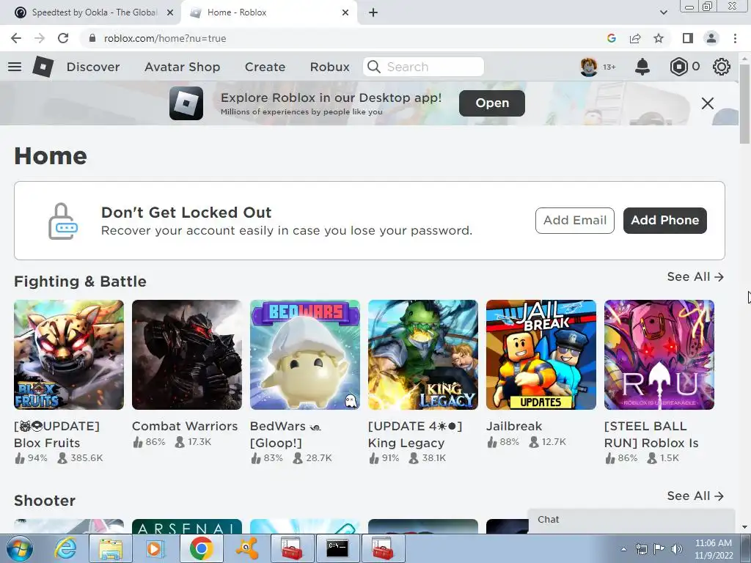The width and height of the screenshot is (751, 563).
Task: Focus the Roblox Search field
Action: [x=423, y=67]
